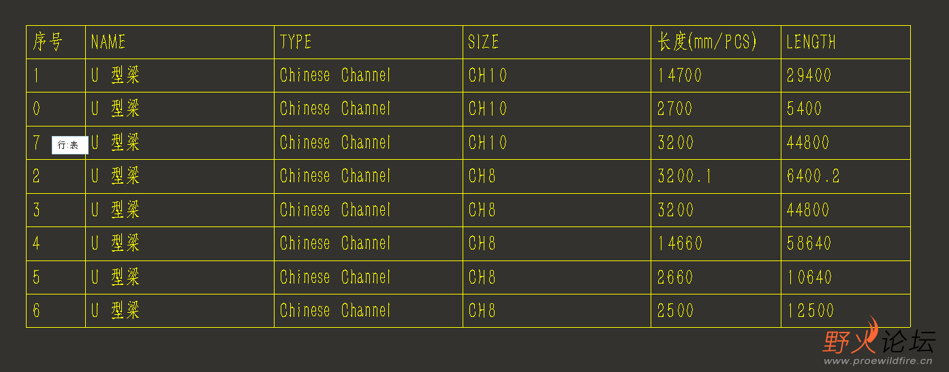Click the LENGTH column header
Image resolution: width=949 pixels, height=372 pixels.
tap(846, 42)
